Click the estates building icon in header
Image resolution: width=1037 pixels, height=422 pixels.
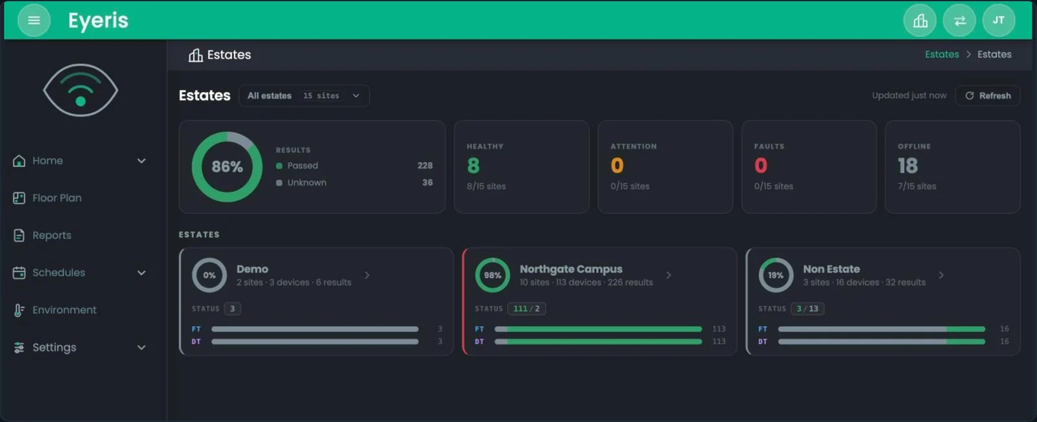(x=920, y=21)
